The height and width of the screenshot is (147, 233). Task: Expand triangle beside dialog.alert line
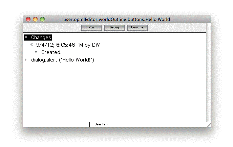click(x=26, y=59)
